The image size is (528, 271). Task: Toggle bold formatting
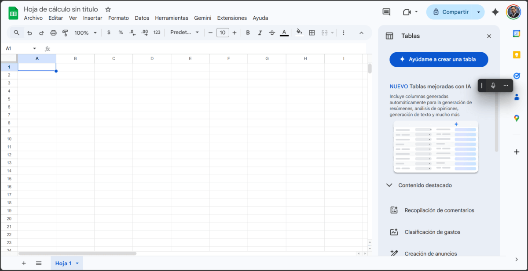(x=248, y=33)
